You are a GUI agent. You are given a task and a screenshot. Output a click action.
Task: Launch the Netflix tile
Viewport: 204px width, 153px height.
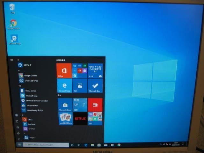[80, 119]
